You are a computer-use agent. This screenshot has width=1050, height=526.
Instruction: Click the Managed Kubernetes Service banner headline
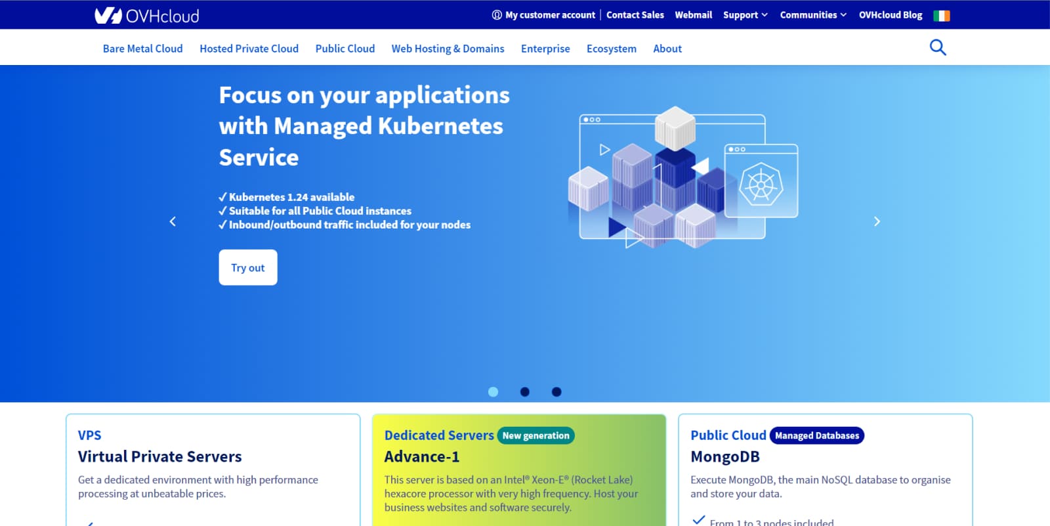pos(364,126)
